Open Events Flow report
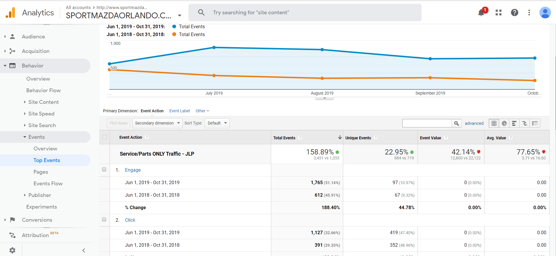The height and width of the screenshot is (256, 556). click(48, 184)
